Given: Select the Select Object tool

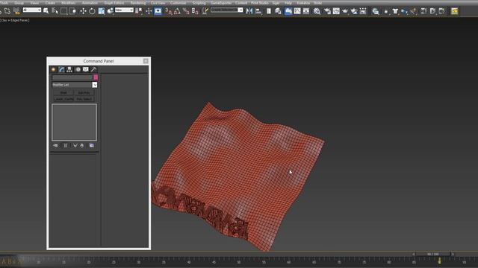Looking at the screenshot, I should click(x=46, y=11).
